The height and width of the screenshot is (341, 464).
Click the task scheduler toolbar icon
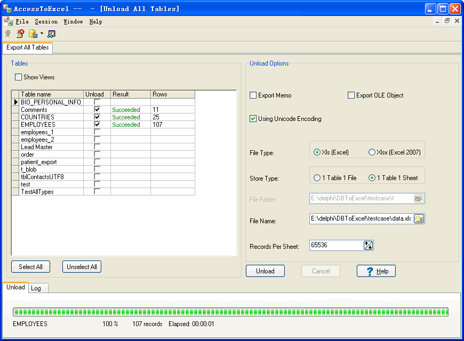coord(51,34)
